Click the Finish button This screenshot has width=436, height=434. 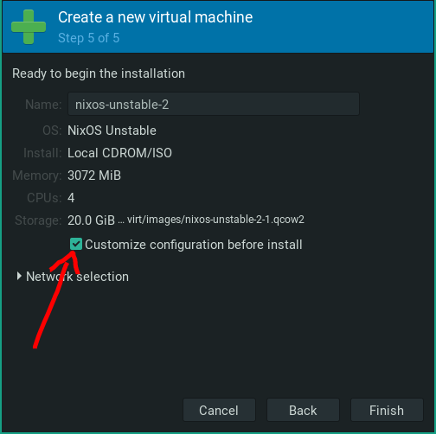pyautogui.click(x=387, y=410)
